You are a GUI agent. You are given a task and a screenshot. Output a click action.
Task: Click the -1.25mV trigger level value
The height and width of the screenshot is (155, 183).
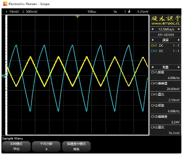point(142,12)
